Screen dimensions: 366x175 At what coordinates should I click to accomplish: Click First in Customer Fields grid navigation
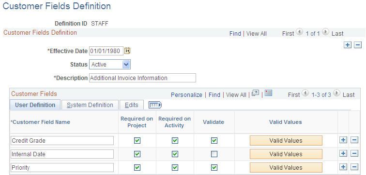[294, 95]
